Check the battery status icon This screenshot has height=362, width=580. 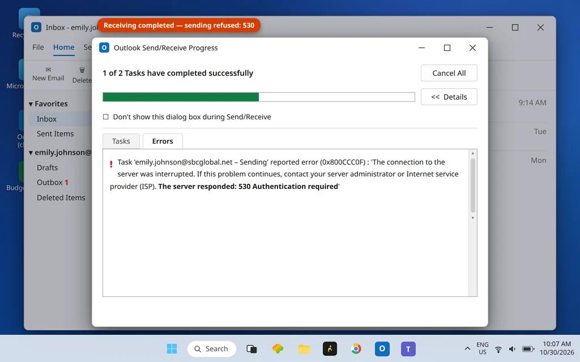click(x=528, y=349)
